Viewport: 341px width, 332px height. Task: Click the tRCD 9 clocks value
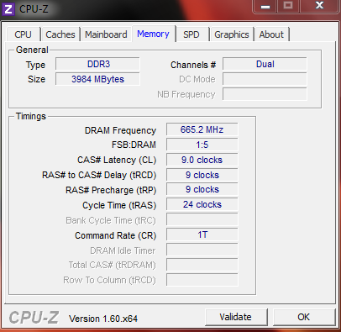202,175
